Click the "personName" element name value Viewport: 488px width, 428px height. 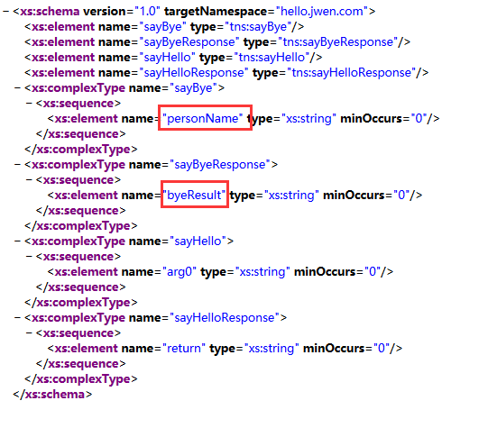pyautogui.click(x=203, y=119)
